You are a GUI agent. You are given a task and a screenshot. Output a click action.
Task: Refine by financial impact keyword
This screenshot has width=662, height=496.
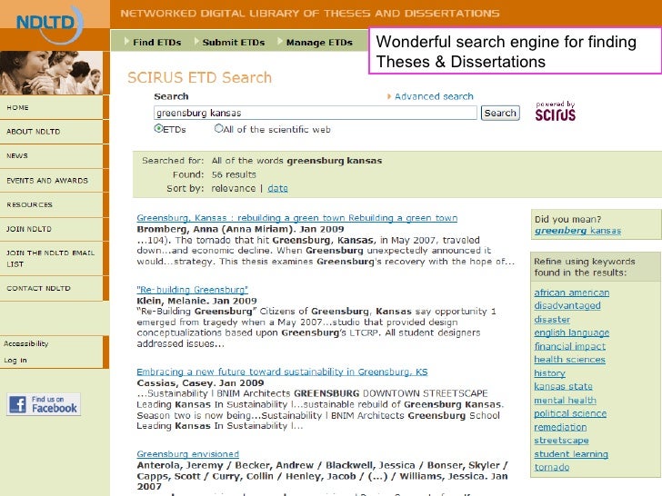(569, 347)
